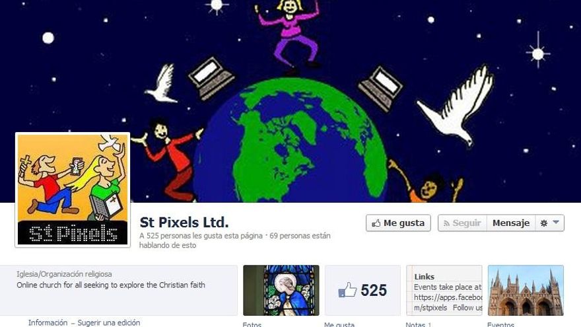The height and width of the screenshot is (327, 581).
Task: Open the Notas tab label
Action: click(419, 324)
